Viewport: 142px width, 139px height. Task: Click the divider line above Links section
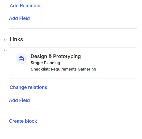73,28
